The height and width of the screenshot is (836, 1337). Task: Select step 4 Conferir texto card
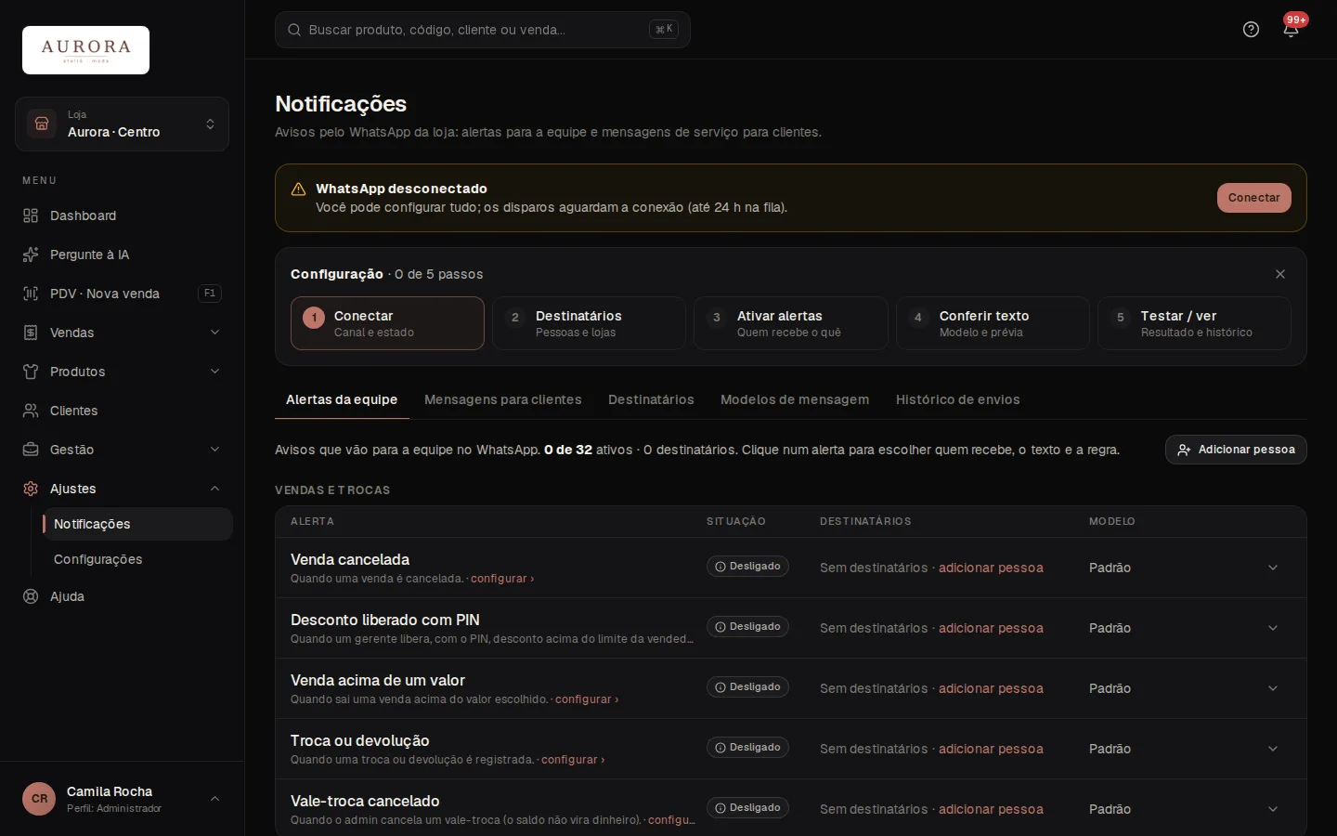993,323
